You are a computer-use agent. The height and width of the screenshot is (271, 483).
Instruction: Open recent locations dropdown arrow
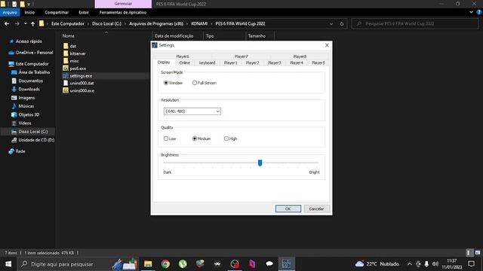(x=25, y=23)
